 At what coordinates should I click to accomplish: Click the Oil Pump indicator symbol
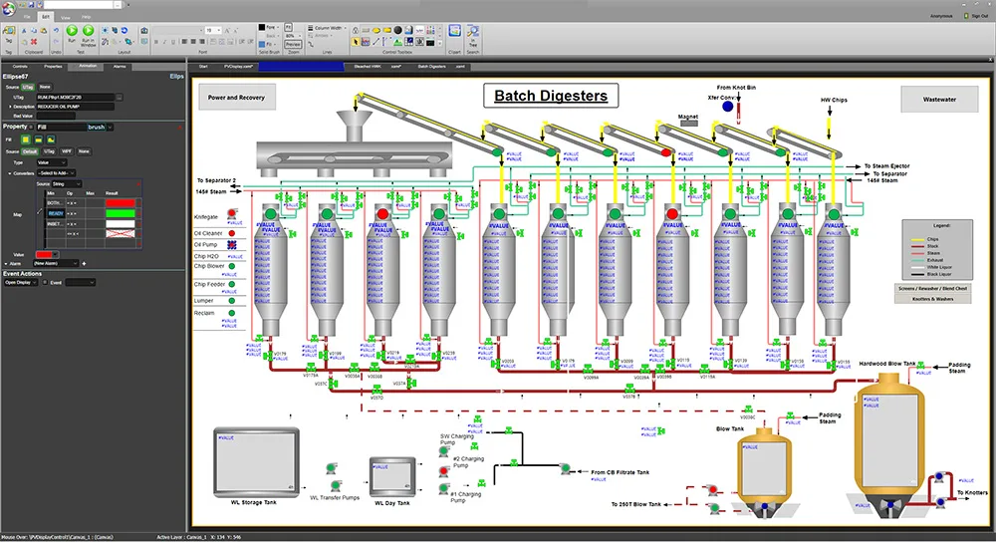pos(232,243)
